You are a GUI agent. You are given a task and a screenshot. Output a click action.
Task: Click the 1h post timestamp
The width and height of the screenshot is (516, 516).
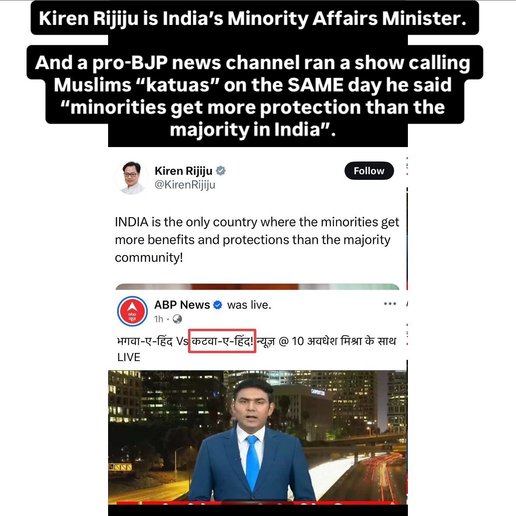[x=158, y=319]
